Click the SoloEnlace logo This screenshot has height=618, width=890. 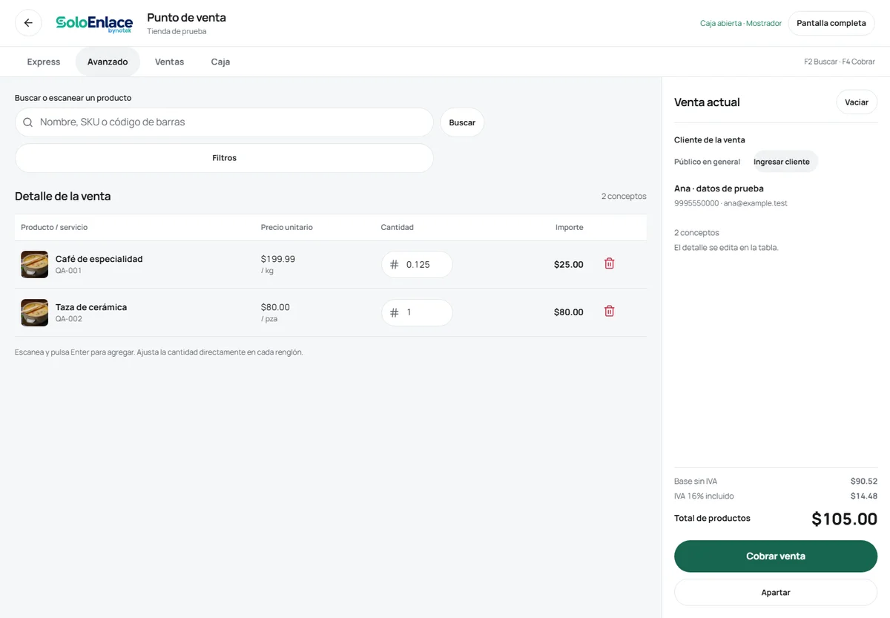pos(94,24)
